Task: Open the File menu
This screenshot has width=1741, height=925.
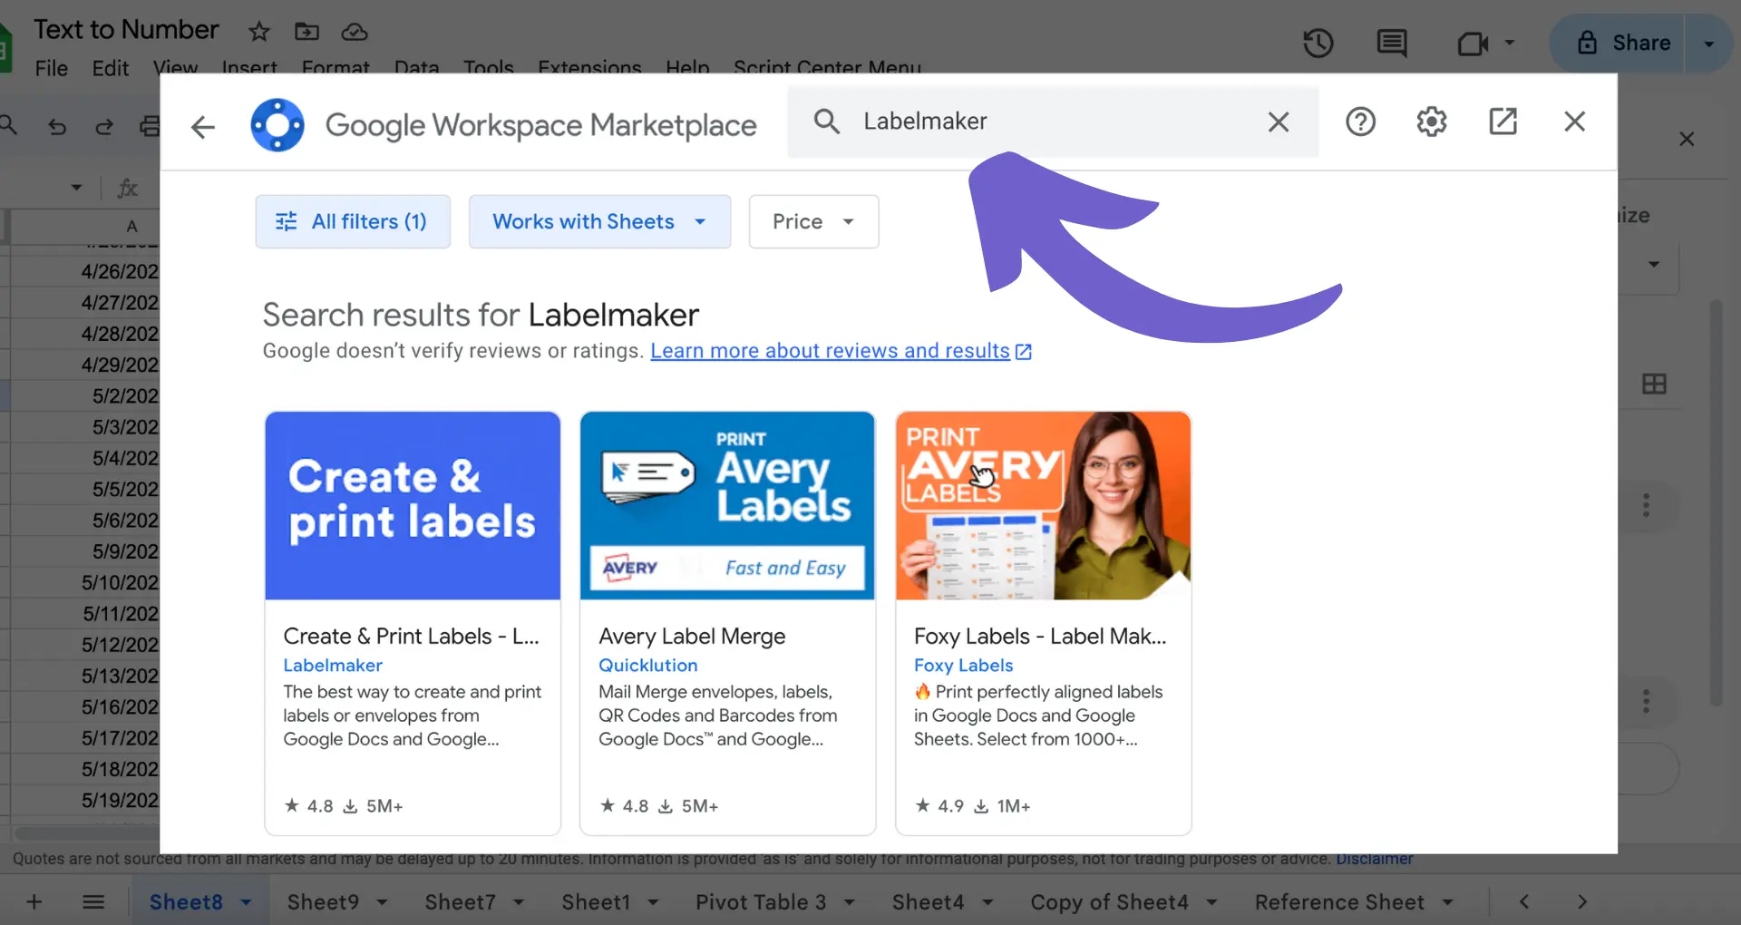Action: coord(52,68)
